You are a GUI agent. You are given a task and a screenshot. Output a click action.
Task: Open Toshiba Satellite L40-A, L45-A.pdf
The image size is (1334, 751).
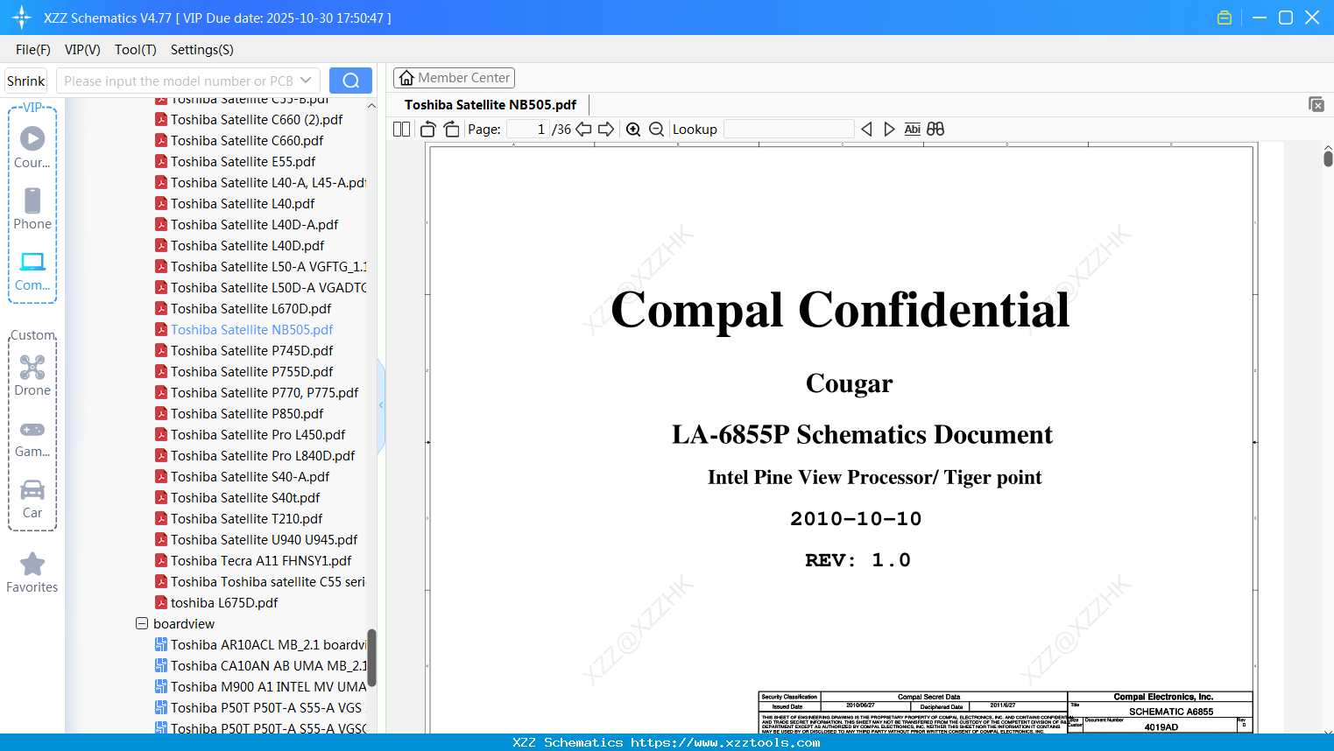tap(261, 183)
